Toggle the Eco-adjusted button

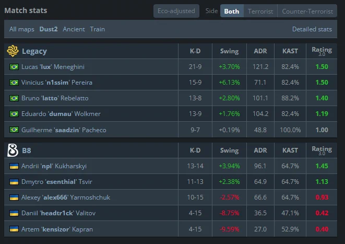176,11
